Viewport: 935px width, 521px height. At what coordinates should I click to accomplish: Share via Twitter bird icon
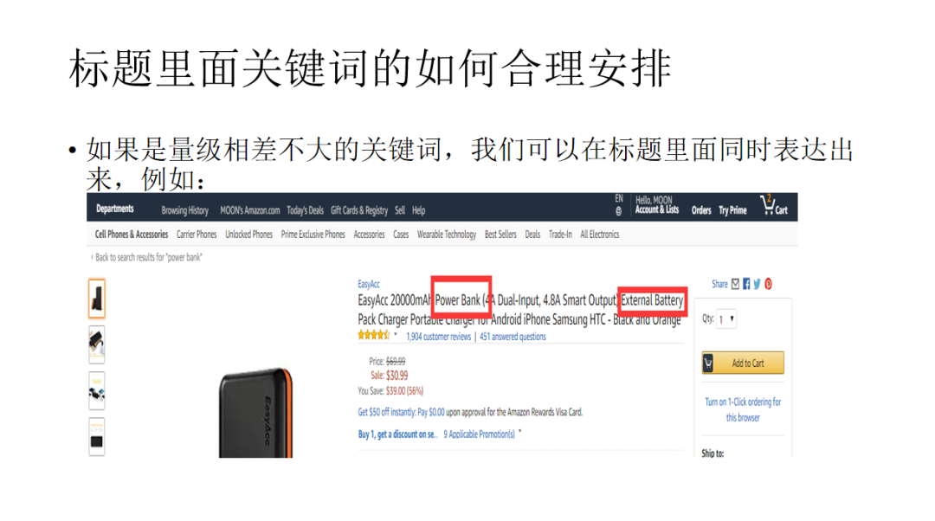pyautogui.click(x=757, y=285)
